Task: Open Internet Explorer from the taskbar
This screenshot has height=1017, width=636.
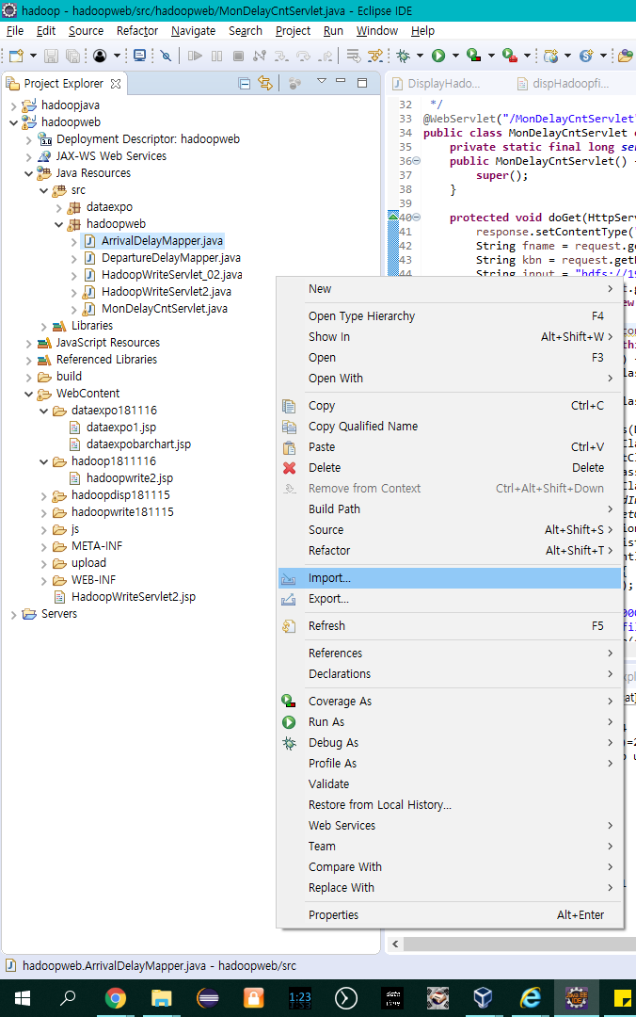Action: (x=530, y=997)
